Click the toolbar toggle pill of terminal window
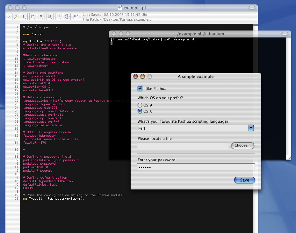296x233 pixels. tap(285, 34)
